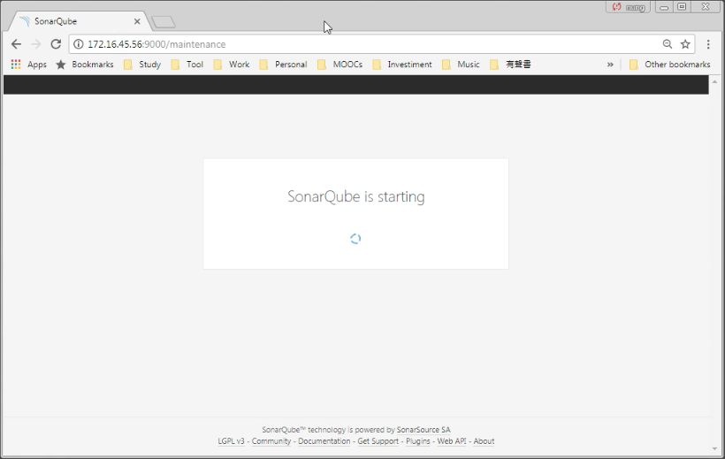Click the browser Forward arrow
This screenshot has width=725, height=459.
point(35,44)
